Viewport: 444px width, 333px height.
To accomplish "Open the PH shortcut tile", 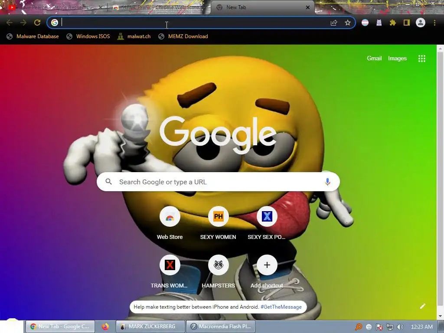I will click(x=219, y=222).
